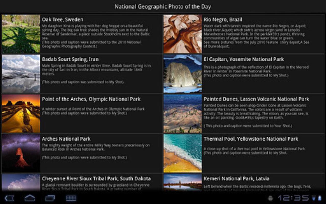This screenshot has height=204, width=326.
Task: Tap the Painted Dunes Cinder Cone description
Action: click(x=256, y=116)
